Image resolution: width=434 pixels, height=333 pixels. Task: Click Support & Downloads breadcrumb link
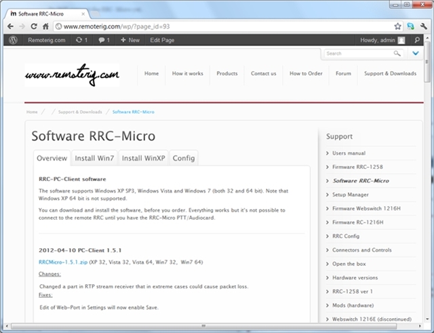80,112
